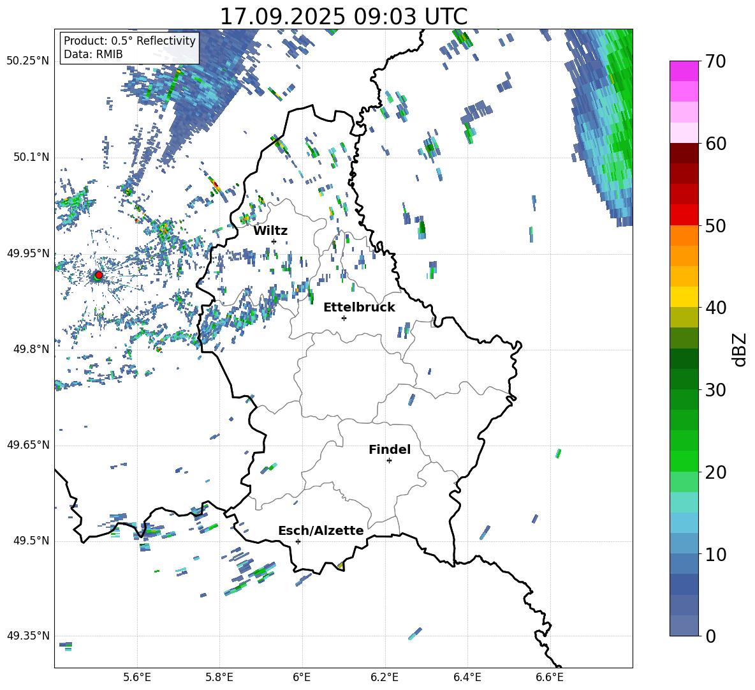755x690 pixels.
Task: Click the yellow 40 dBZ colorbar segment
Action: click(x=684, y=297)
